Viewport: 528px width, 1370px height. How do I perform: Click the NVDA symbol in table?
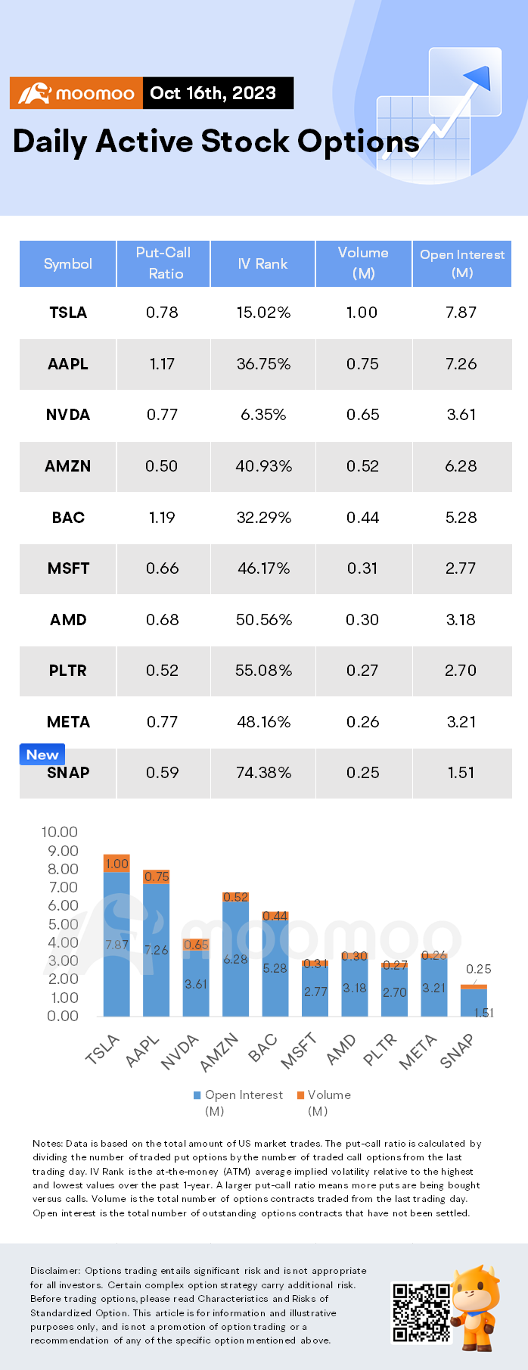(68, 415)
